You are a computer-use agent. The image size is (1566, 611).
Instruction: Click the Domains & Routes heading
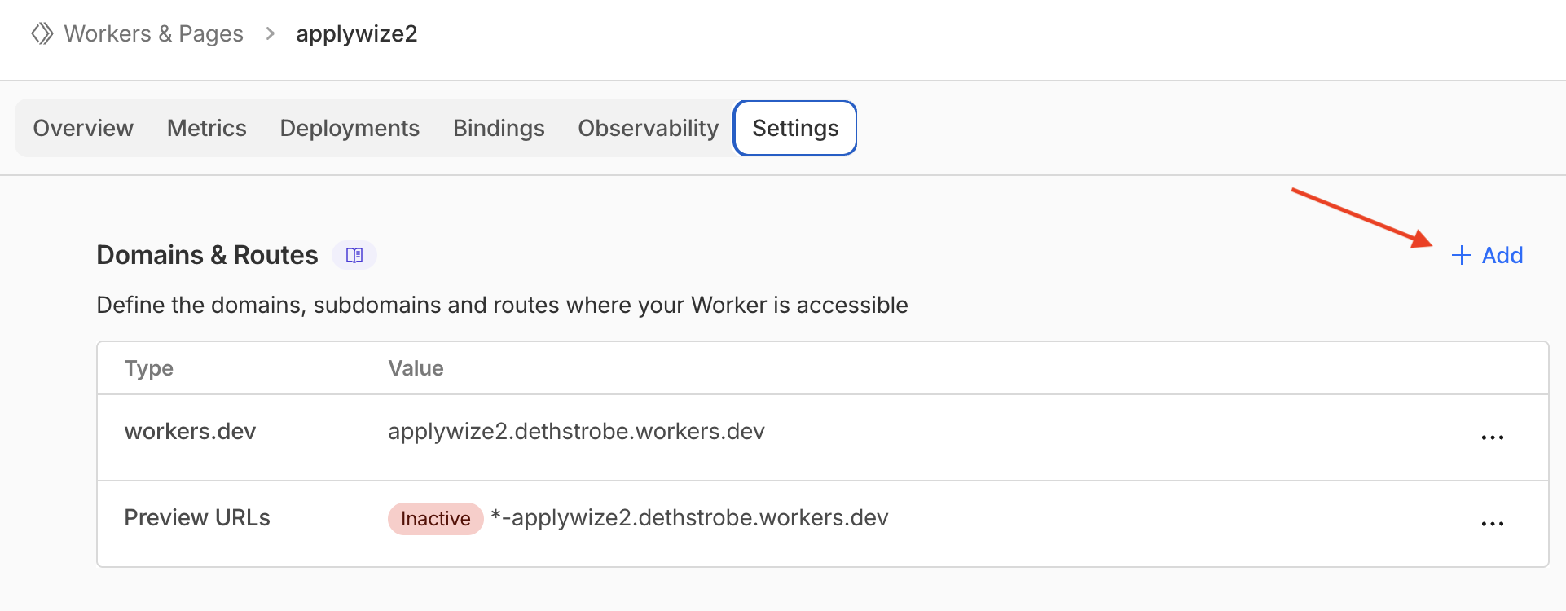207,255
